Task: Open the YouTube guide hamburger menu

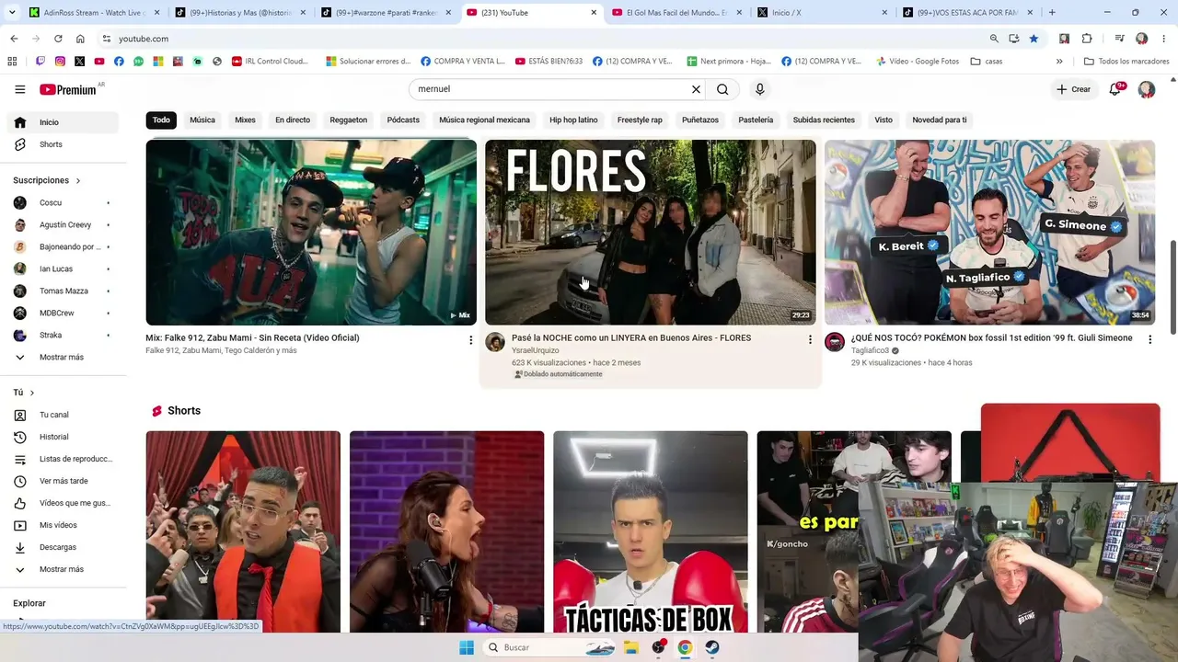Action: click(x=20, y=89)
